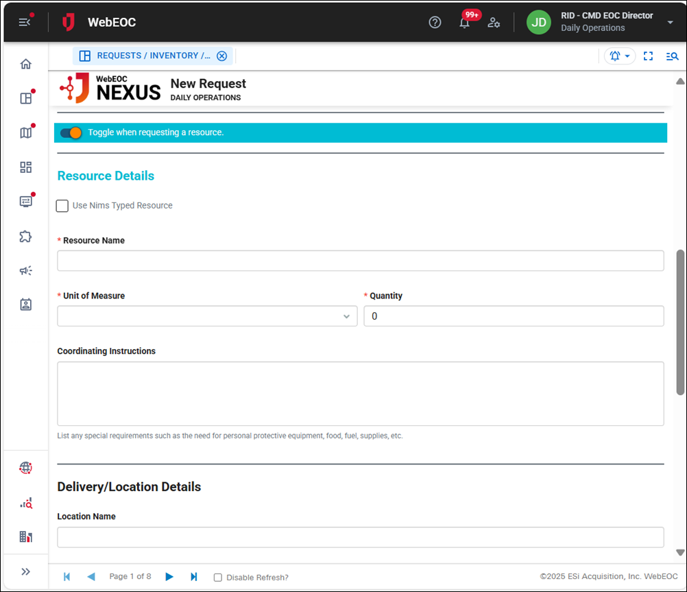Go to next page arrow
The height and width of the screenshot is (592, 687).
pyautogui.click(x=169, y=577)
